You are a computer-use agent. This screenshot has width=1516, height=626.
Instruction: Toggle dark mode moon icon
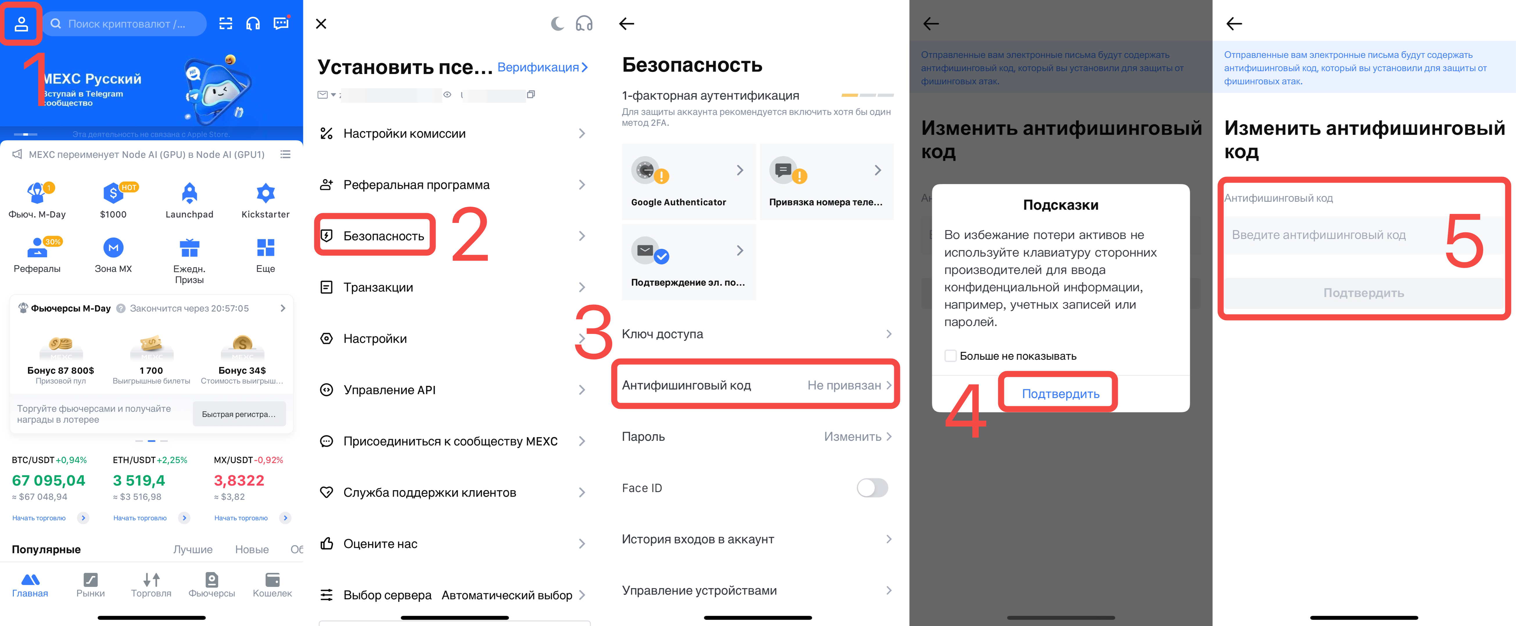(557, 24)
